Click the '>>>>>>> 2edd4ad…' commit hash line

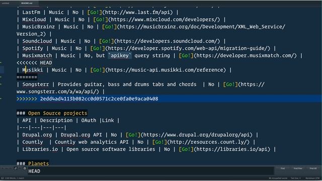tap(87, 99)
